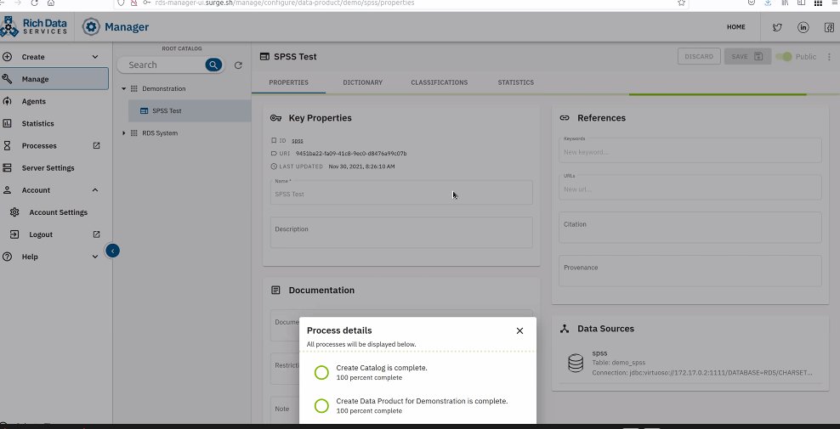This screenshot has height=429, width=840.
Task: Click the Twitter icon in header
Action: coord(777,27)
